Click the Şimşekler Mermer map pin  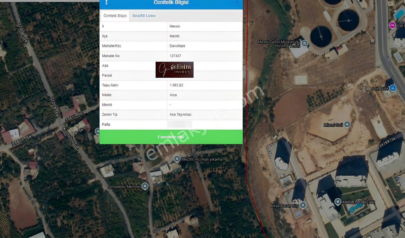145,186
